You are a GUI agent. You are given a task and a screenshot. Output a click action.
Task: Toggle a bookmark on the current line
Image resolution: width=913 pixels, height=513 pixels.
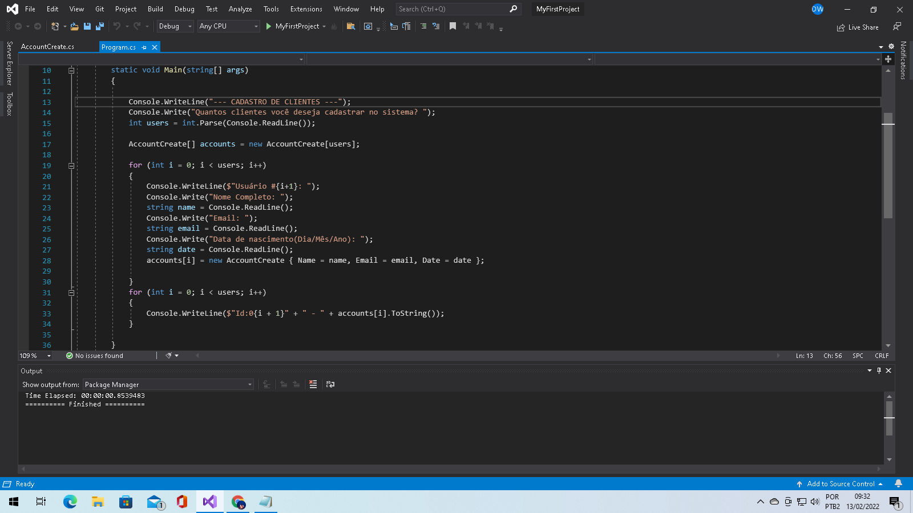click(x=453, y=26)
